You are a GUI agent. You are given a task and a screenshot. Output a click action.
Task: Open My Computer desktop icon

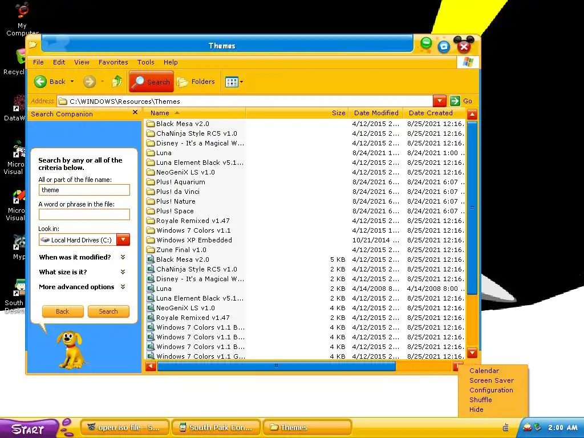pyautogui.click(x=22, y=18)
